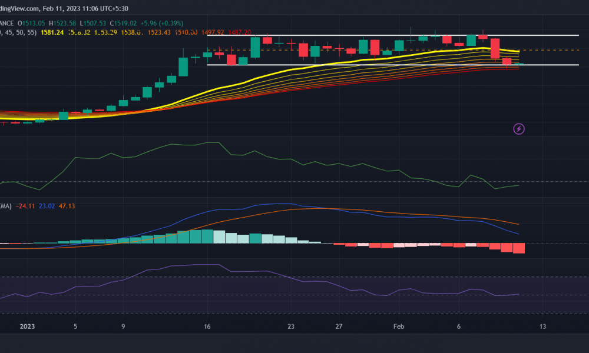Click date label 27 on time axis
This screenshot has width=589, height=353.
tap(339, 327)
